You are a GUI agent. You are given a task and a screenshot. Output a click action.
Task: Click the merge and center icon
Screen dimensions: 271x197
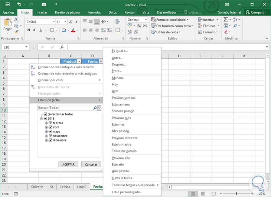(118, 30)
